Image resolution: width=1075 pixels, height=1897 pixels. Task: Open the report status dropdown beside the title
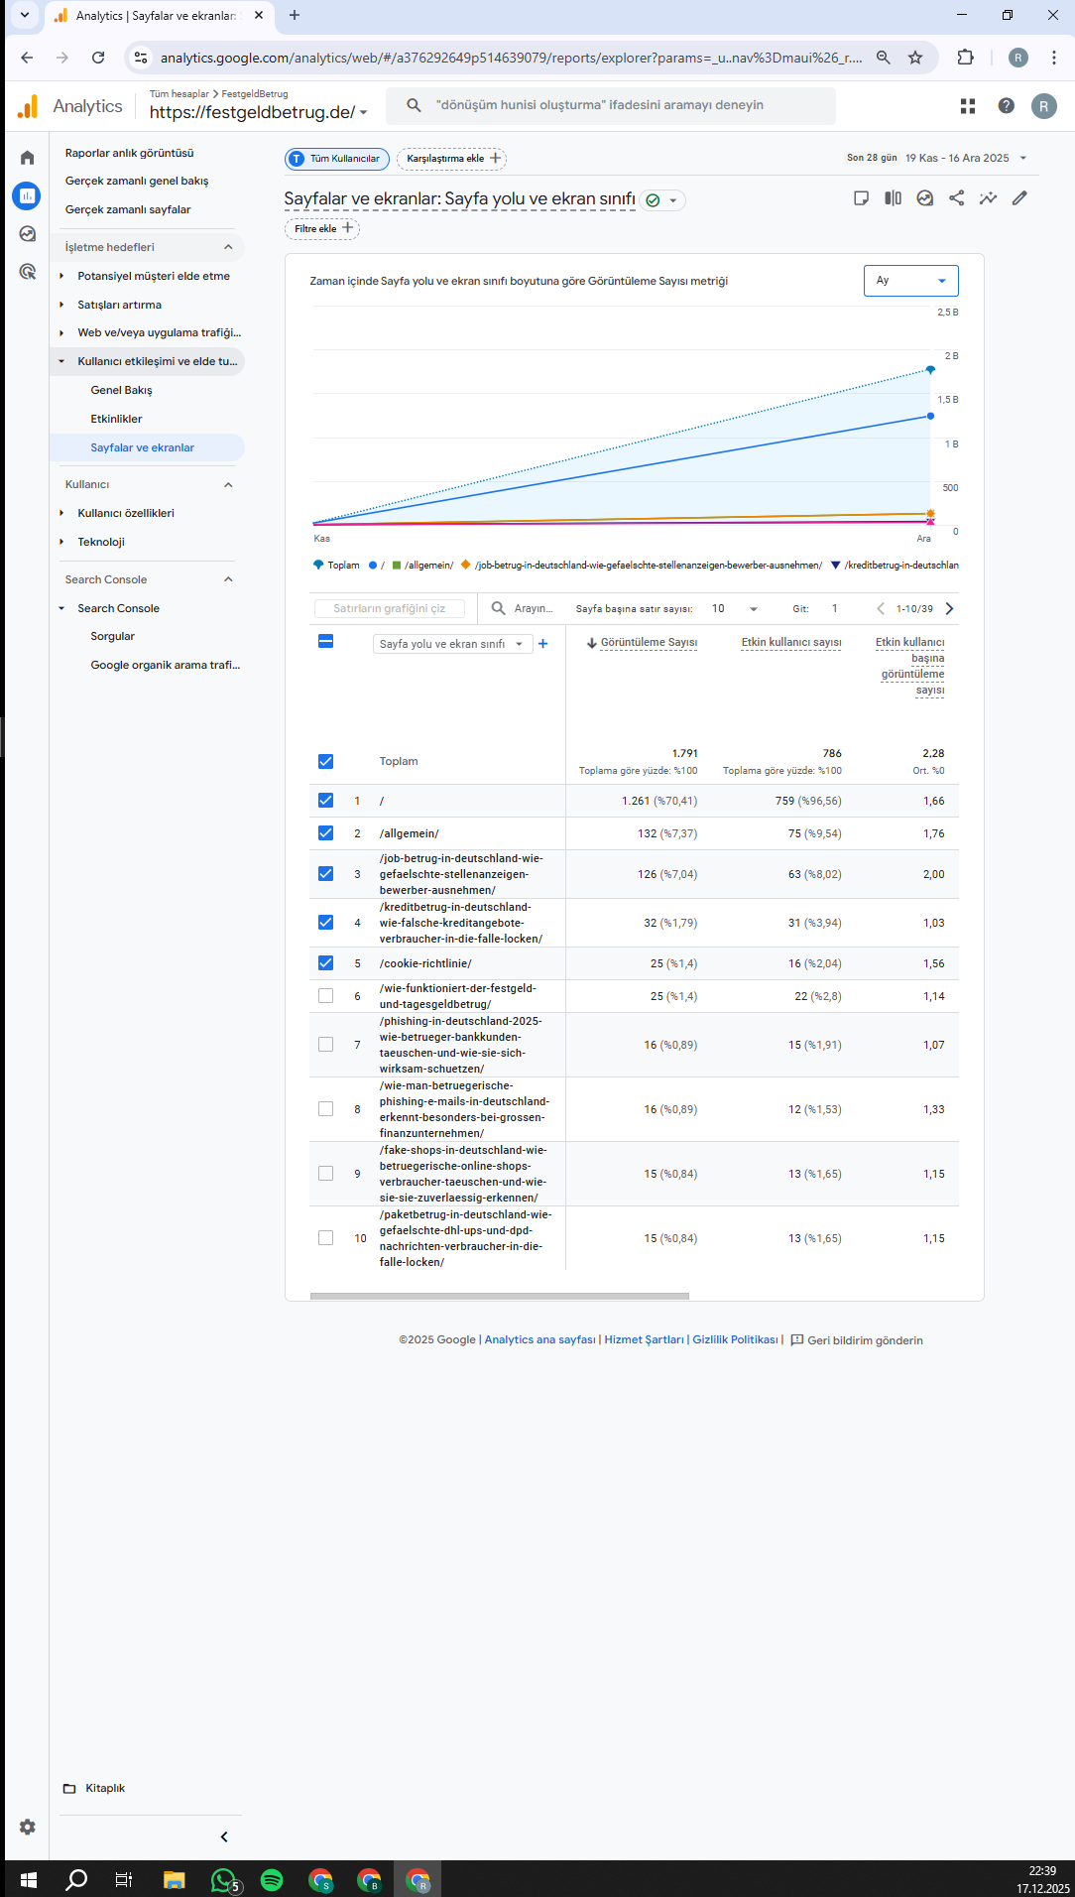[662, 200]
